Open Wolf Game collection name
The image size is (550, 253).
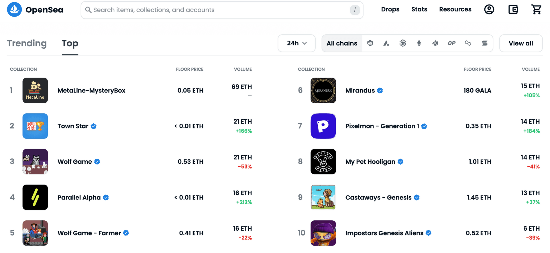click(75, 162)
